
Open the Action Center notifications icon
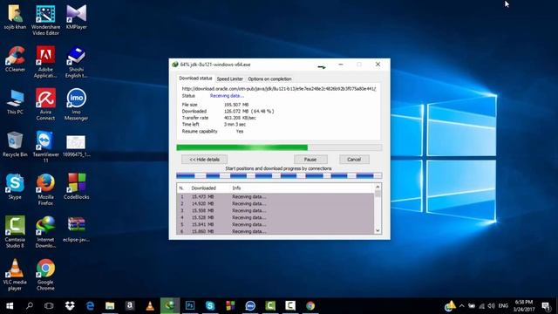tap(547, 306)
